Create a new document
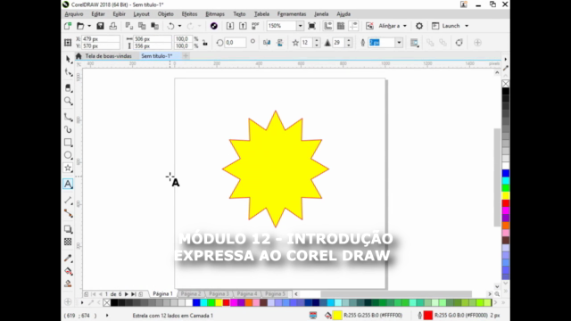This screenshot has height=321, width=571. [68, 26]
